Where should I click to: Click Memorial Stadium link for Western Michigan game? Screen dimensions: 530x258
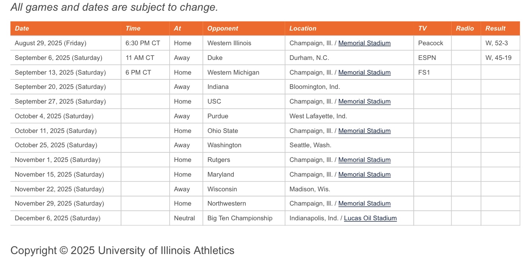coord(364,73)
